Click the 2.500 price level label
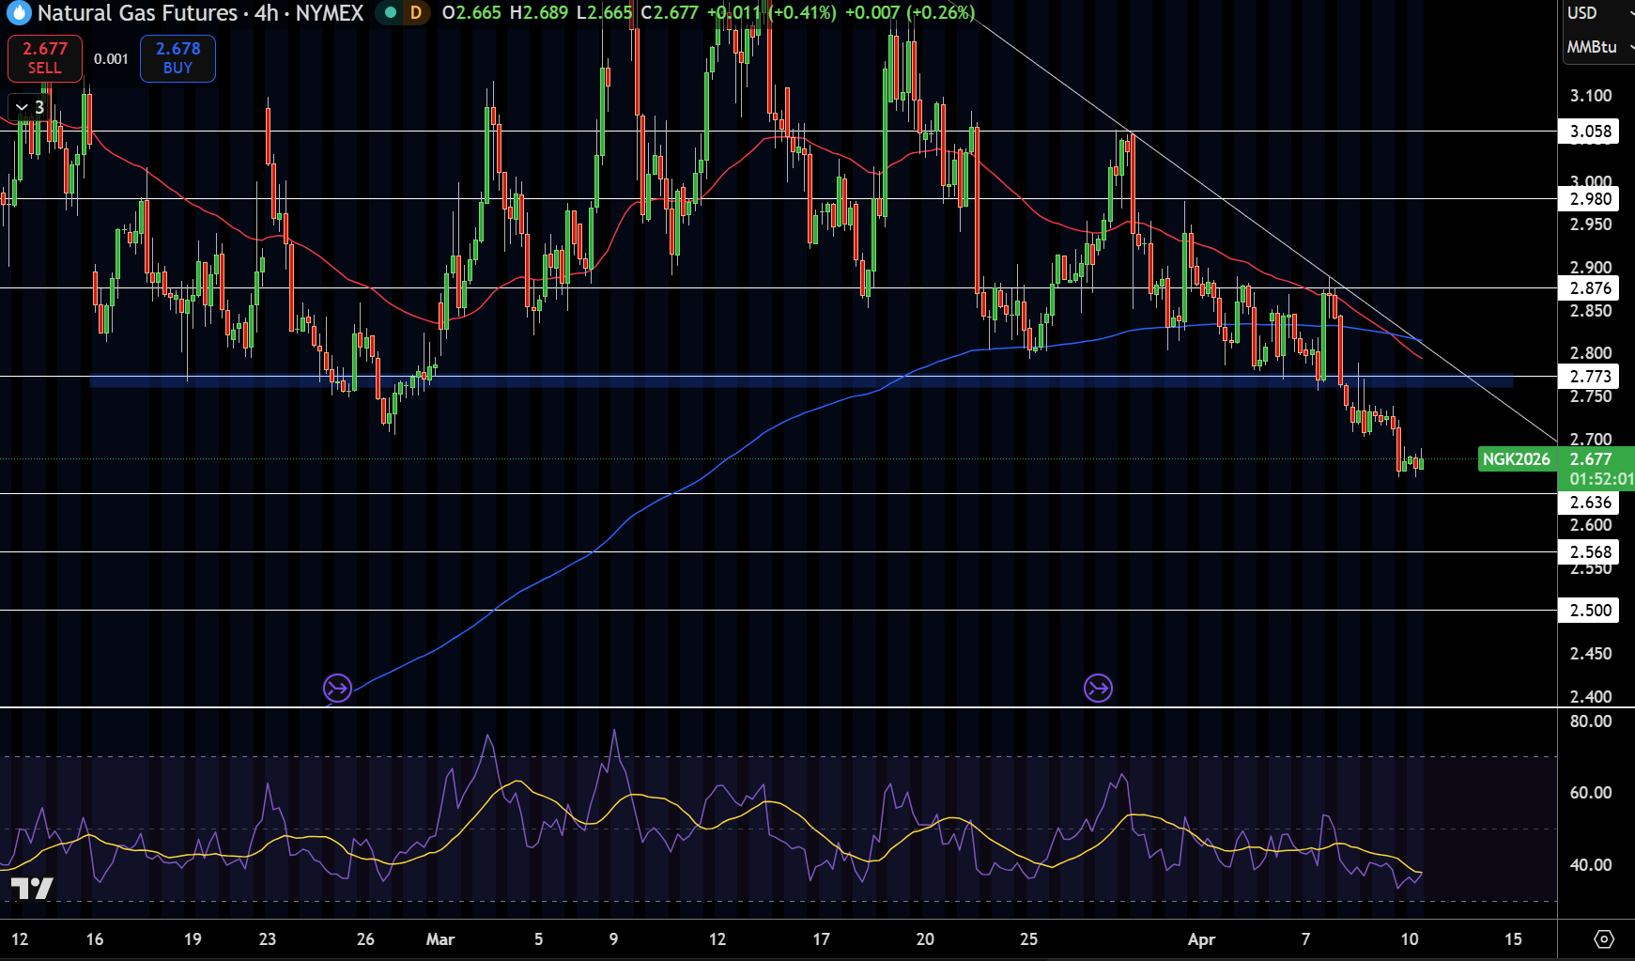Screen dimensions: 1635x961 coord(1589,611)
